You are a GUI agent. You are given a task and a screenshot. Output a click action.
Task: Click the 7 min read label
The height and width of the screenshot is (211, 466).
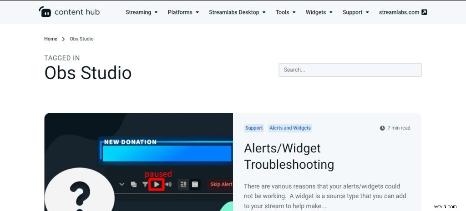(399, 128)
